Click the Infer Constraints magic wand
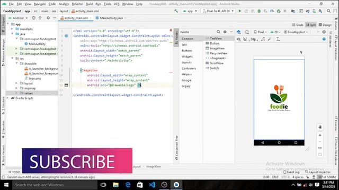339x190 pixels. pyautogui.click(x=270, y=39)
